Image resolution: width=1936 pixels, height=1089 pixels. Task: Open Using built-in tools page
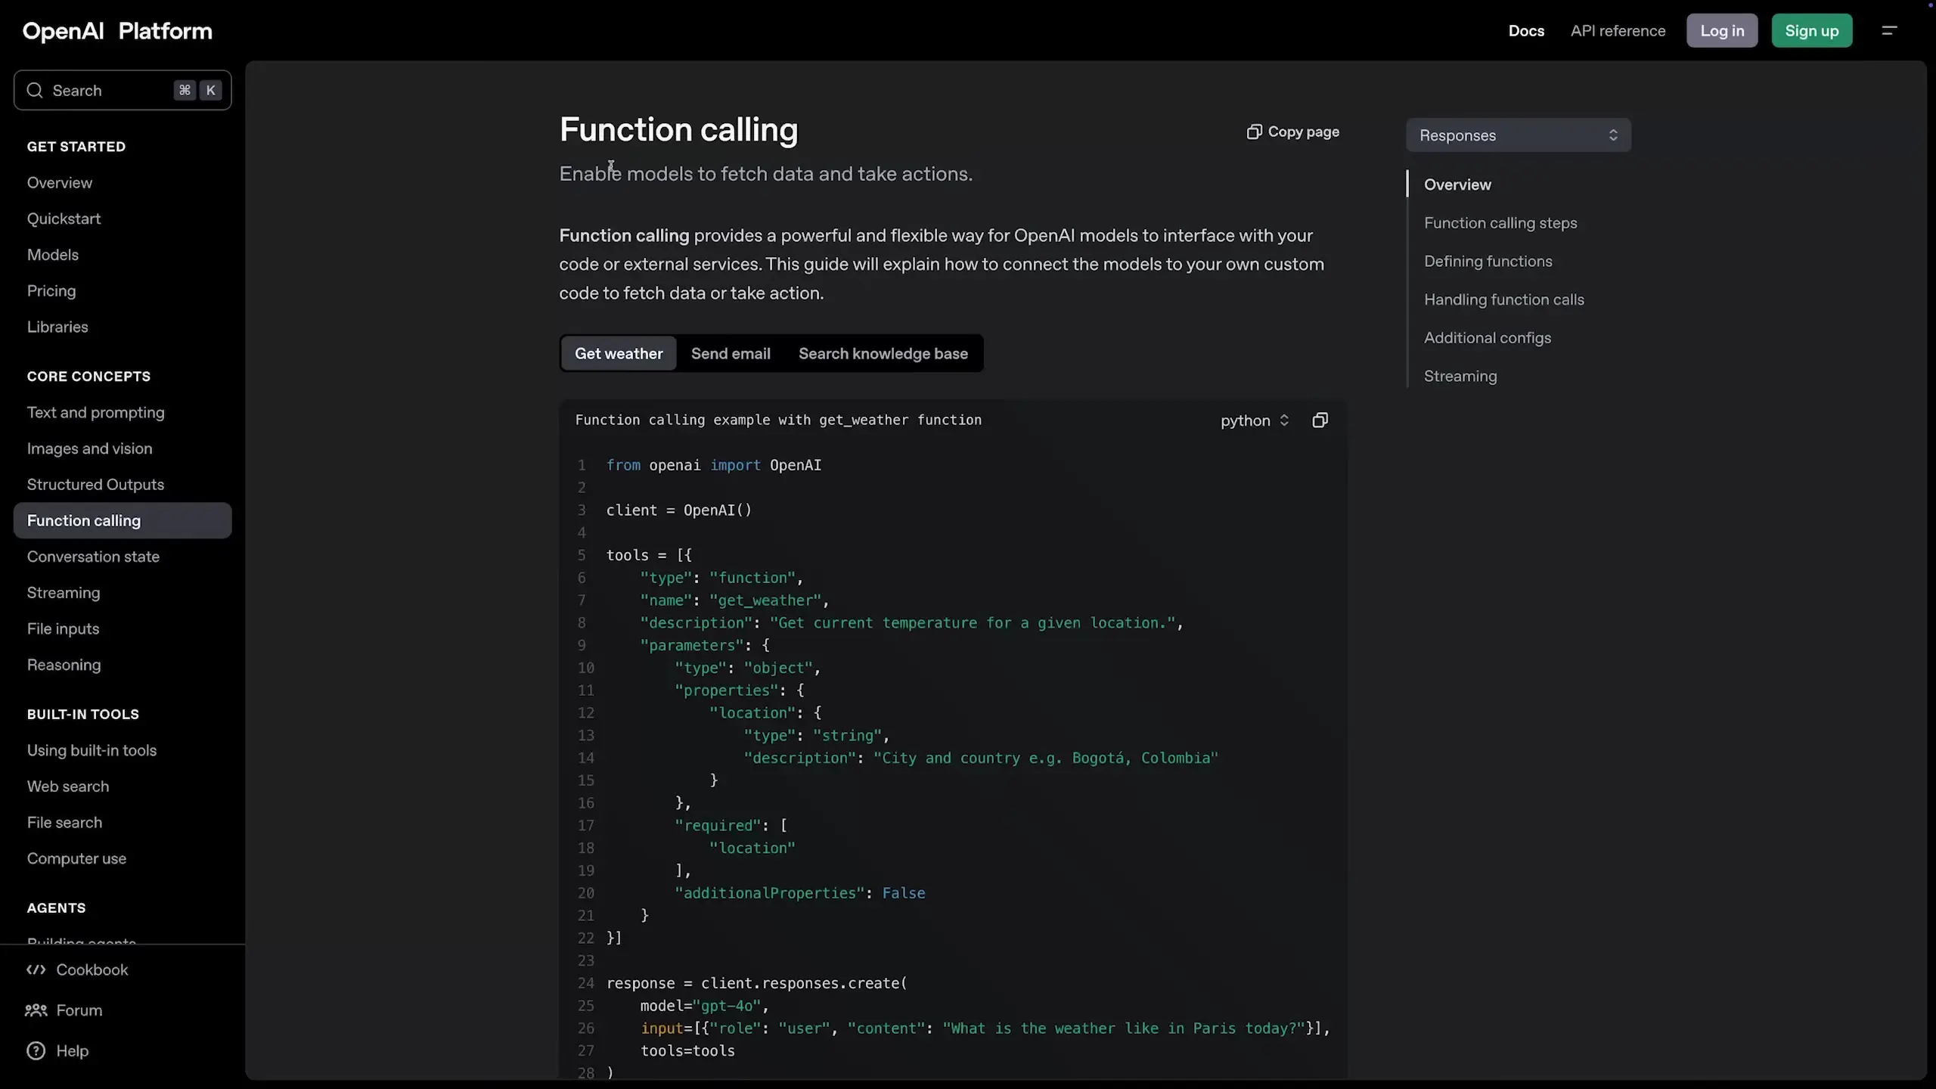pos(92,750)
